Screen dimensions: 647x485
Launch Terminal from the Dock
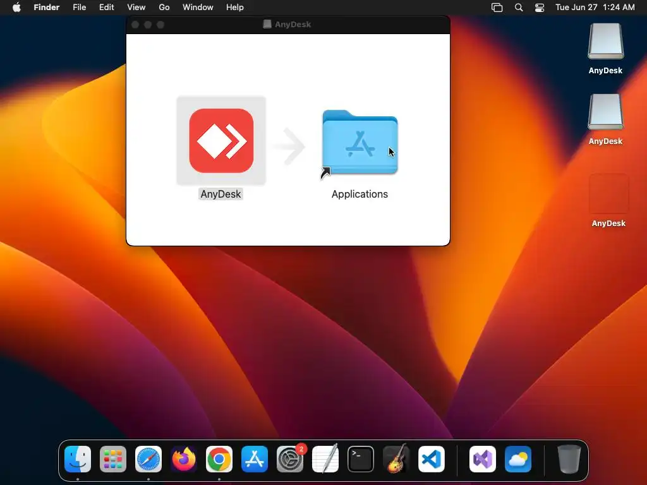tap(361, 459)
